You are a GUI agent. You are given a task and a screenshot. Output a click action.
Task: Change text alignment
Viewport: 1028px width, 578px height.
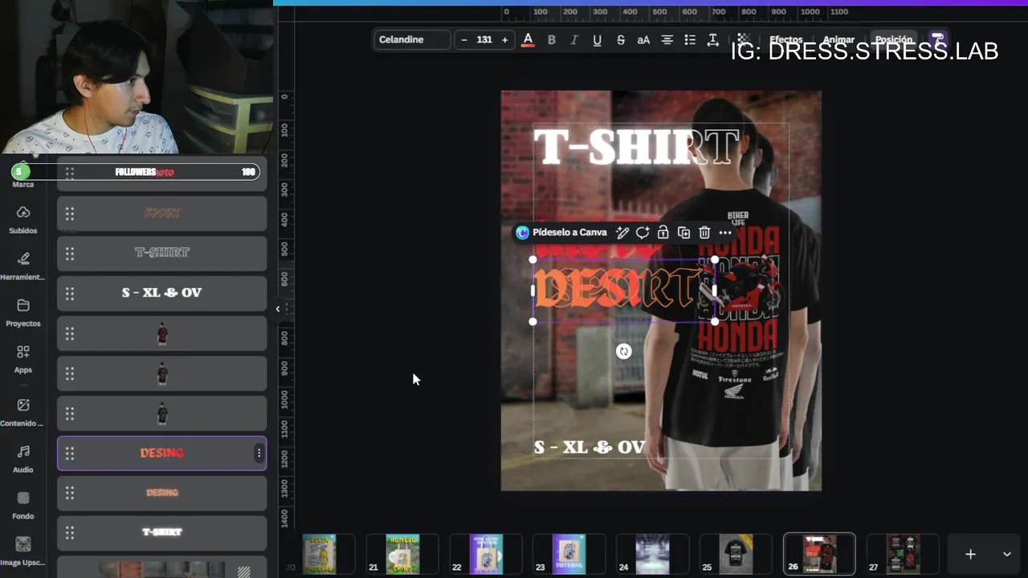pyautogui.click(x=667, y=39)
